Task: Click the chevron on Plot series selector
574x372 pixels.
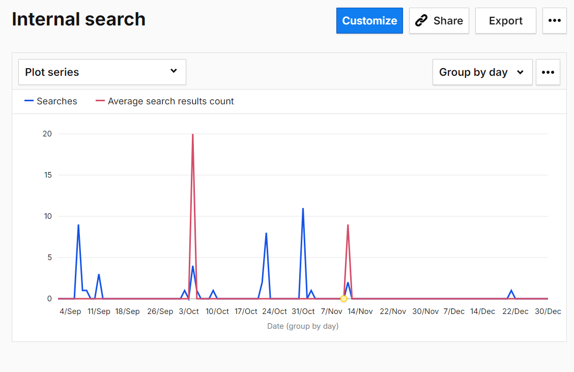Action: point(174,72)
